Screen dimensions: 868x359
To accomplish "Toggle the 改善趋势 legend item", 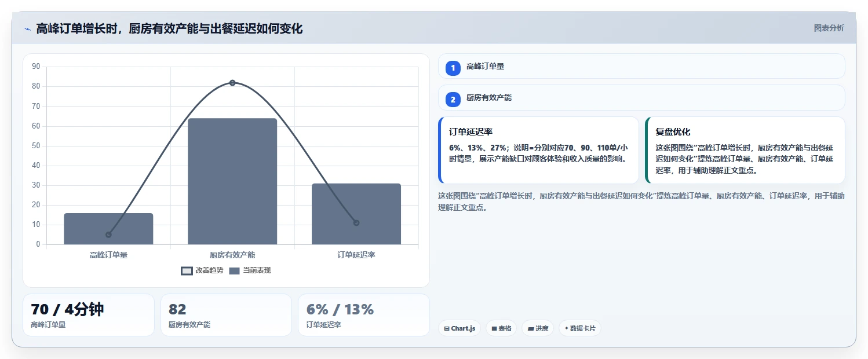I will point(202,270).
